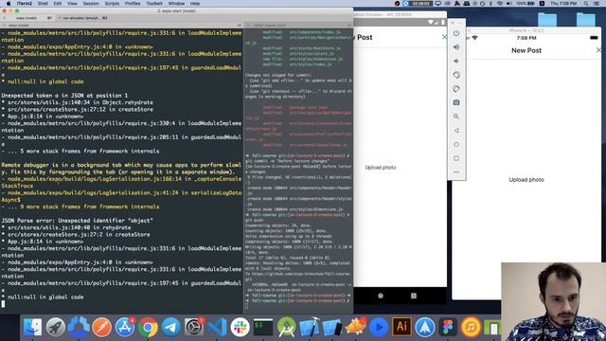
Task: Click the emulator volume up icon
Action: (456, 47)
